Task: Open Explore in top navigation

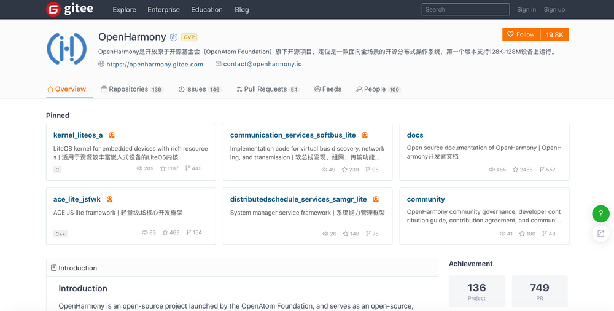Action: (124, 9)
